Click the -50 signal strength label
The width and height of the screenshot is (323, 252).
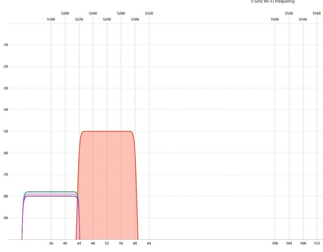[5, 131]
